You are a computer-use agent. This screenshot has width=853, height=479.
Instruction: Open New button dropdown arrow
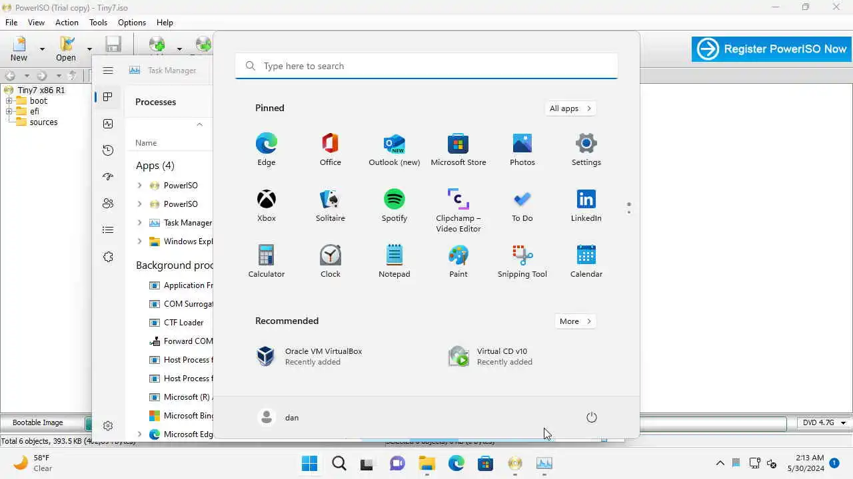[x=42, y=49]
